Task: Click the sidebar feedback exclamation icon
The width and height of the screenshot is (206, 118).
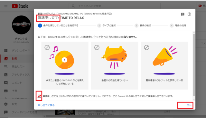Action: [x=6, y=112]
